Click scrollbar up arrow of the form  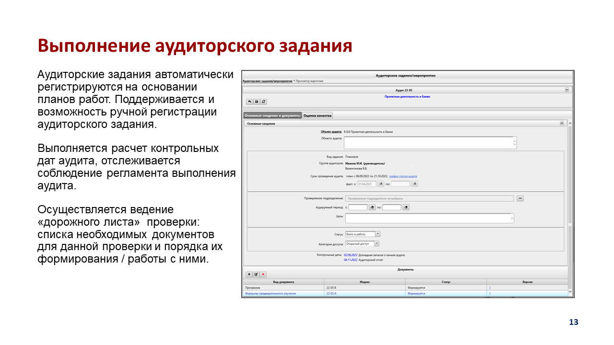570,124
